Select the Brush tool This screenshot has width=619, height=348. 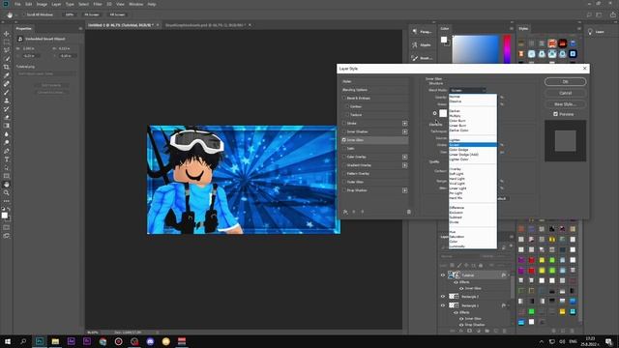tap(7, 92)
